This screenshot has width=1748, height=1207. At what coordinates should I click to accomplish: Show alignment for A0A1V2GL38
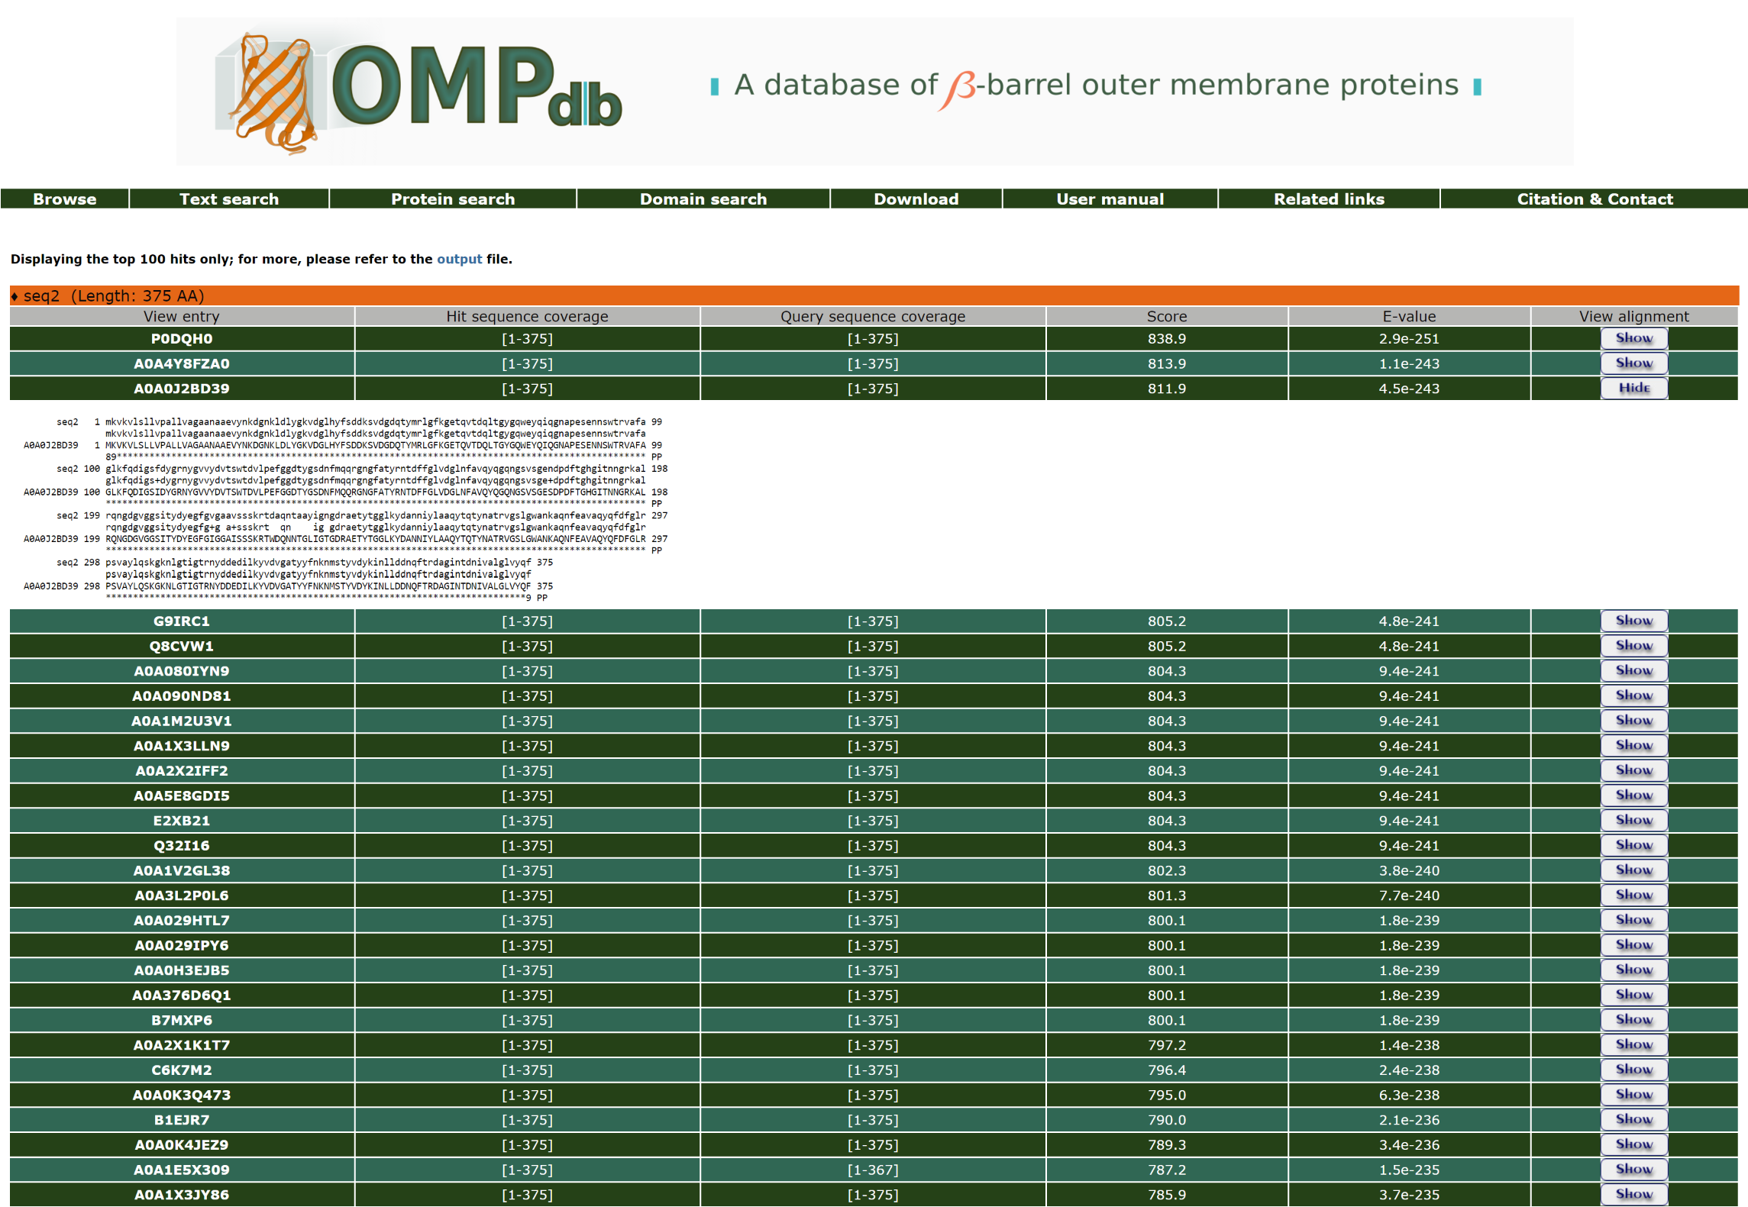(x=1634, y=870)
